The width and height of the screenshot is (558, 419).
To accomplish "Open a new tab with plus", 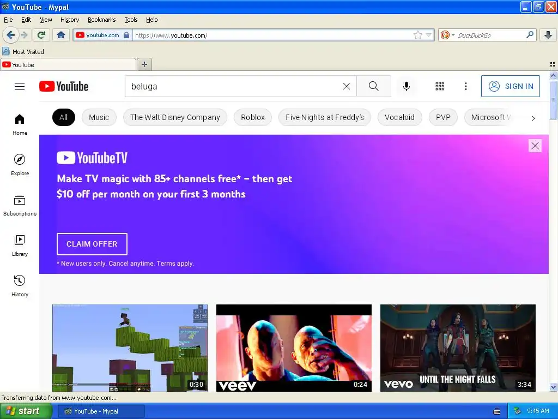I will 144,64.
